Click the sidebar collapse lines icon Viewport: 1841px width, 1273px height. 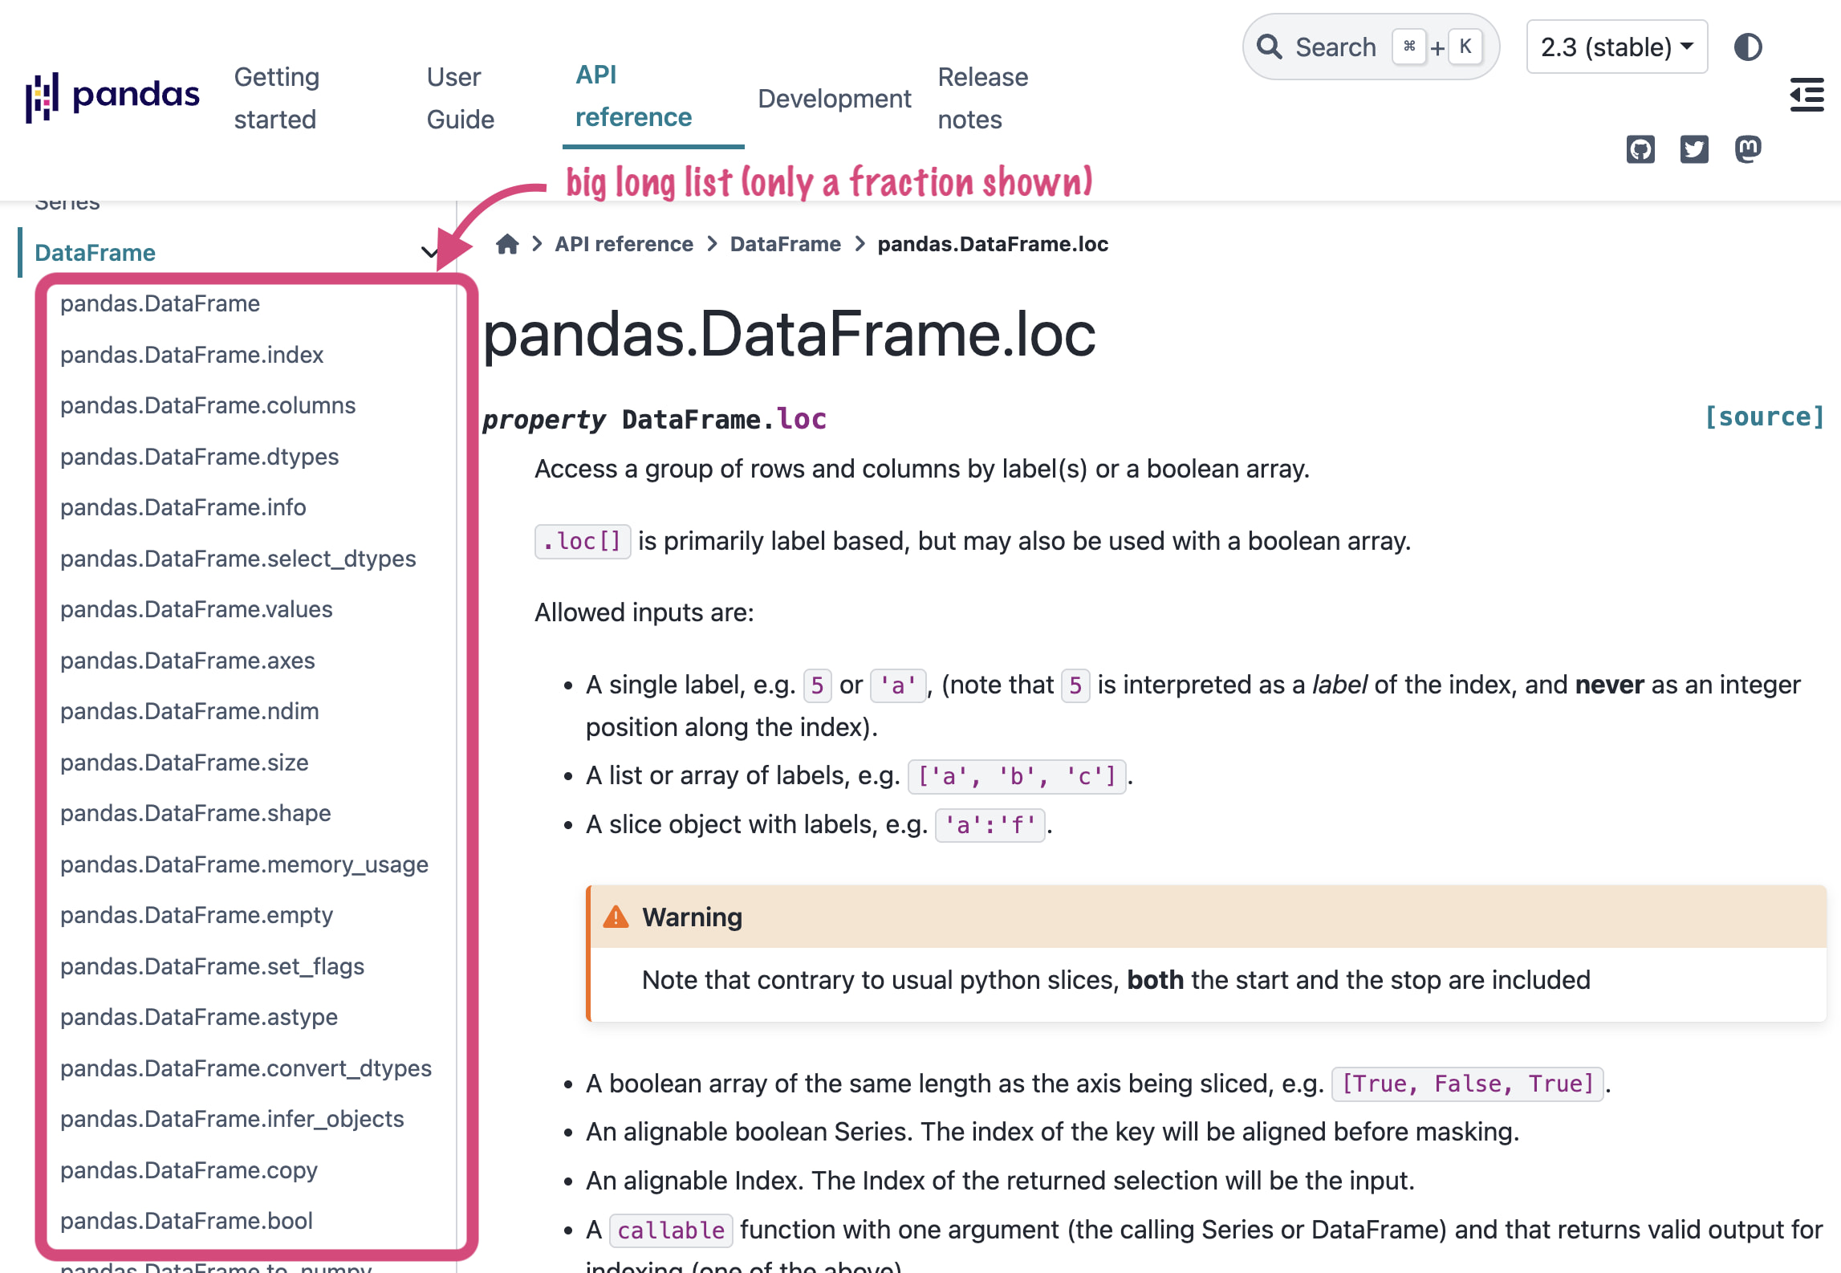(x=1806, y=95)
